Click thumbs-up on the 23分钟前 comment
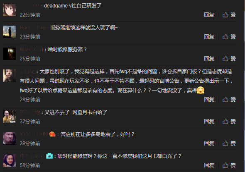 click(x=229, y=37)
